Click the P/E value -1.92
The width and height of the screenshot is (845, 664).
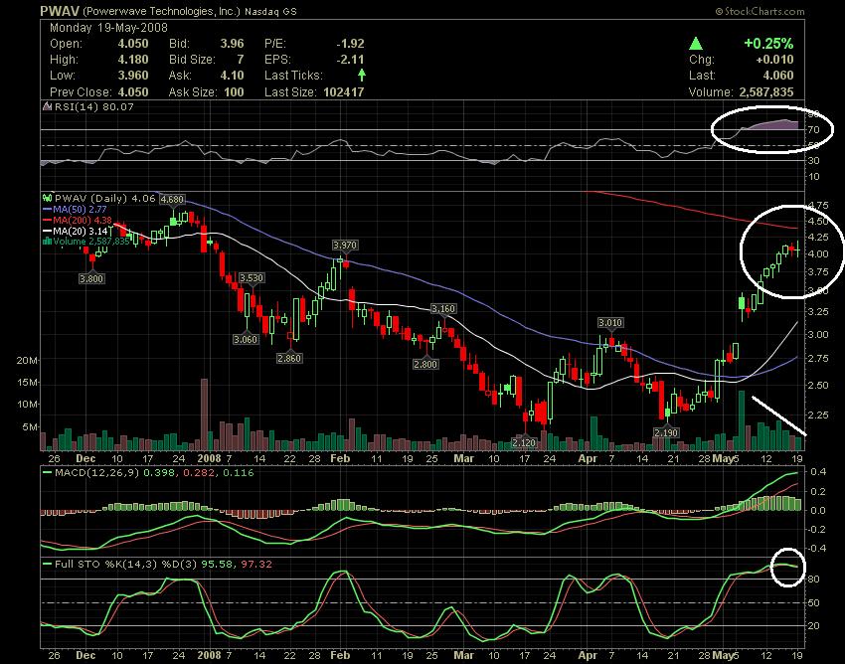point(350,44)
